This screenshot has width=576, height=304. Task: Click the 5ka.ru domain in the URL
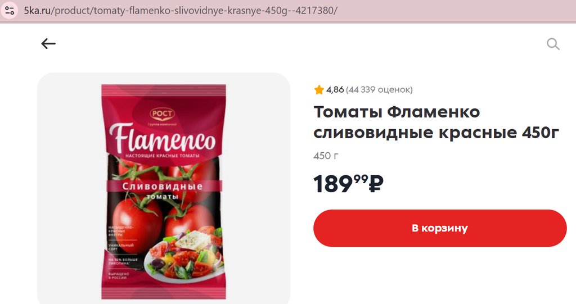[37, 10]
